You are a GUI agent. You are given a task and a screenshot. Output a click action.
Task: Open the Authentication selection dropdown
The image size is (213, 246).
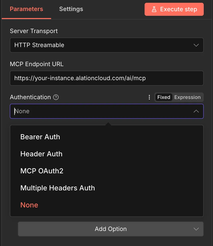click(x=107, y=111)
